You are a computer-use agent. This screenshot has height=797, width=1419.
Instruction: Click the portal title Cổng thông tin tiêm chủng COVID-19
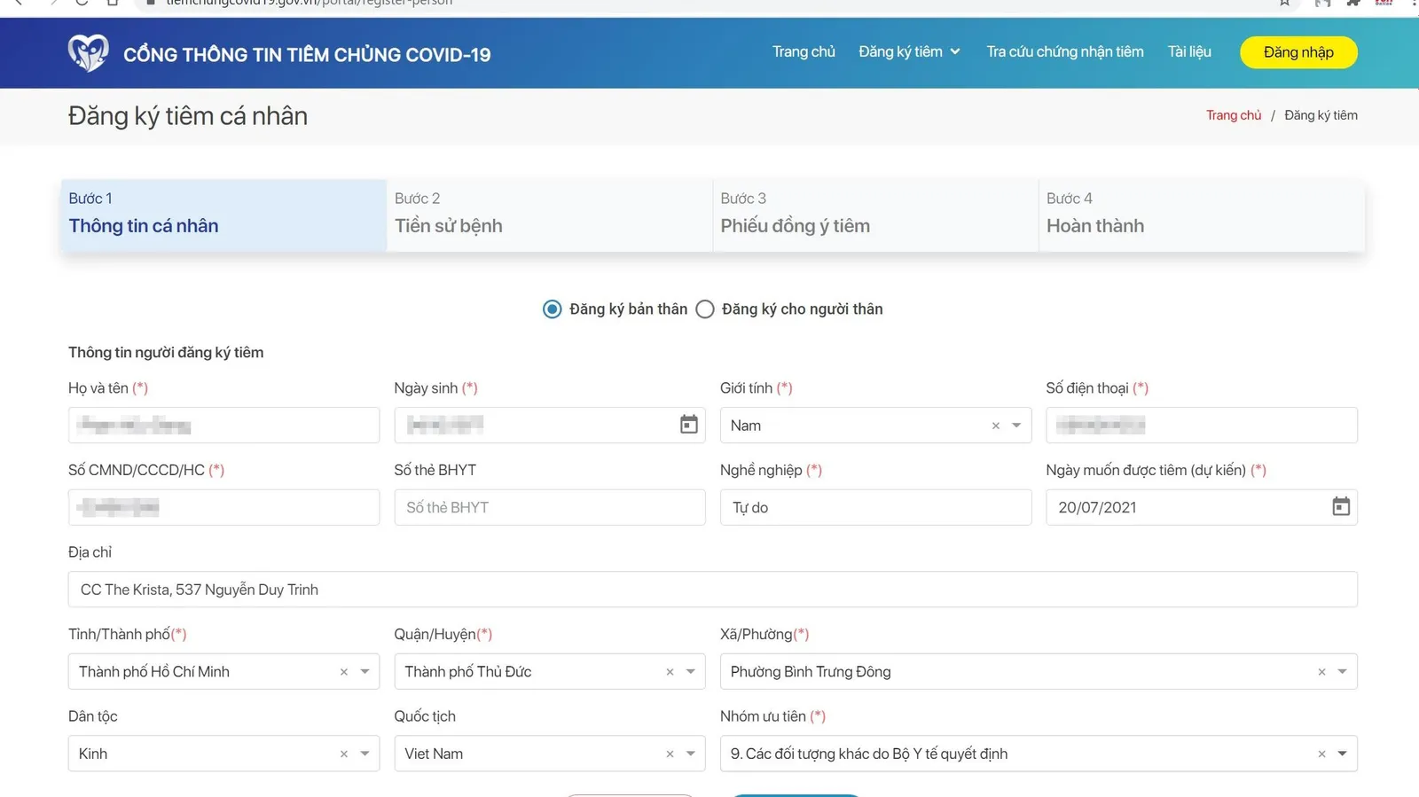(x=307, y=55)
